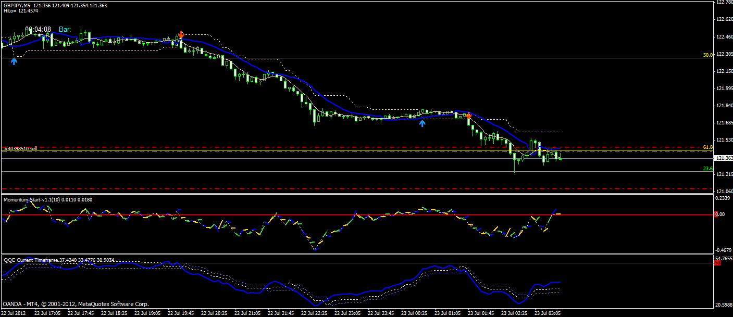The image size is (733, 317).
Task: Click the 22 Jul 18:25 time label
Action: [x=114, y=313]
